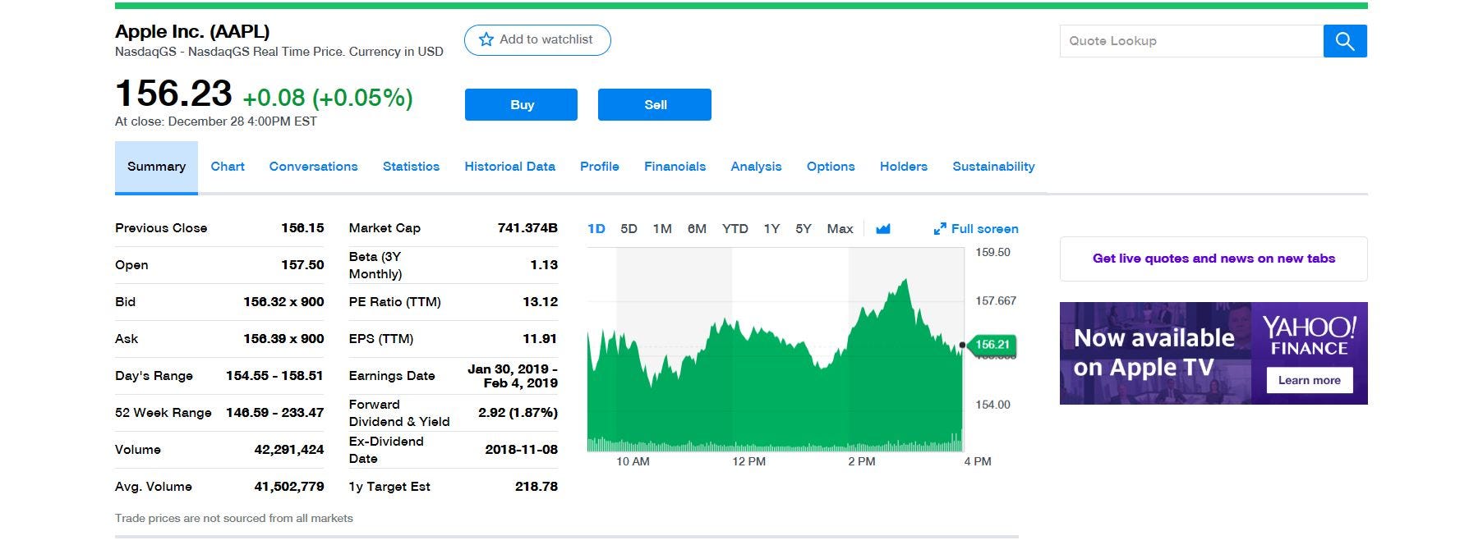
Task: Select the Max chart range
Action: click(840, 229)
